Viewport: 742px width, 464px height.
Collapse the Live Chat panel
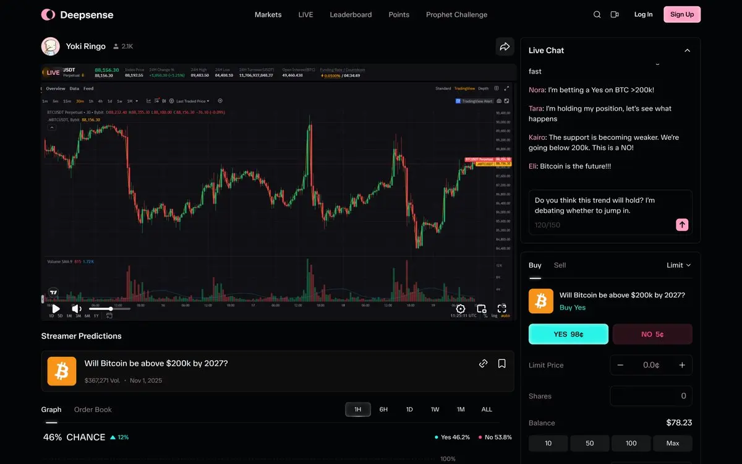point(687,50)
